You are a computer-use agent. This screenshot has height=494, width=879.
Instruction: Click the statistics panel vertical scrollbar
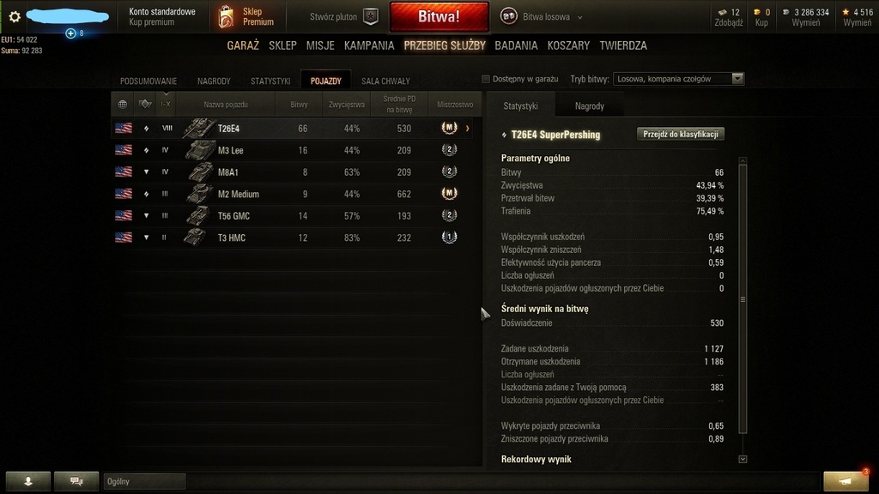tap(743, 299)
